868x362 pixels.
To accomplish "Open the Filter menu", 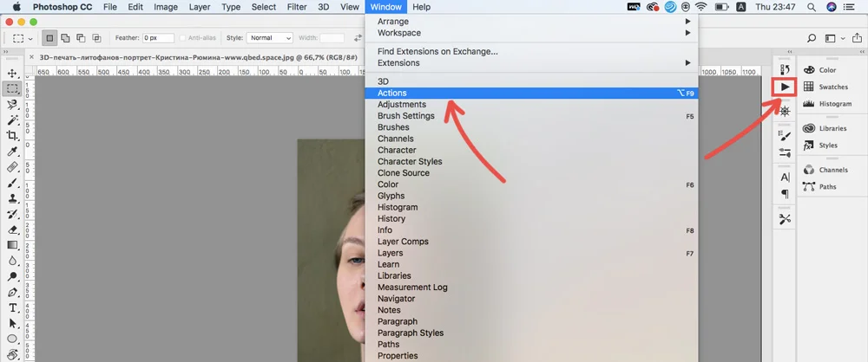I will (297, 7).
